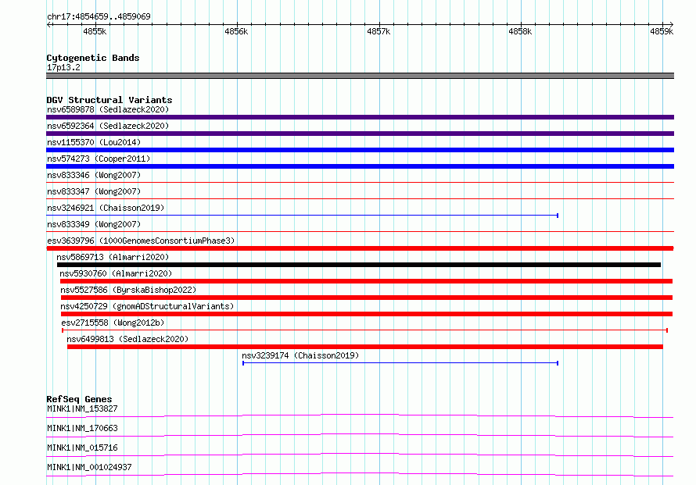Image resolution: width=696 pixels, height=485 pixels.
Task: Click the purple bar under nsv6592364
Action: [360, 134]
